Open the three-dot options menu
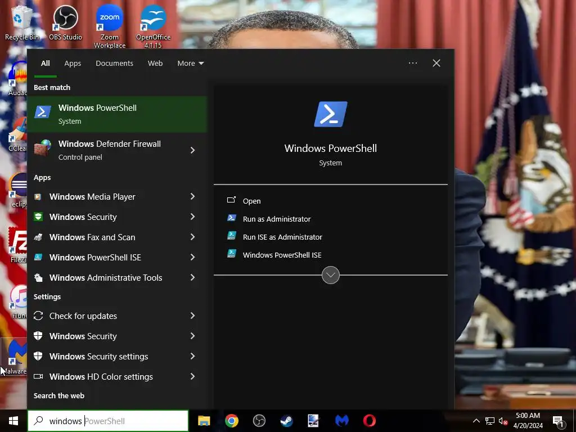This screenshot has width=576, height=432. pos(413,63)
